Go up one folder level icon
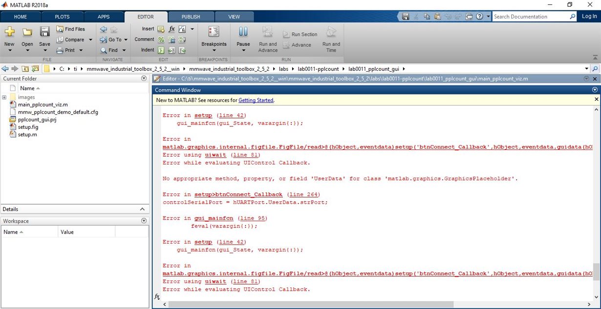The width and height of the screenshot is (601, 309). click(x=25, y=69)
